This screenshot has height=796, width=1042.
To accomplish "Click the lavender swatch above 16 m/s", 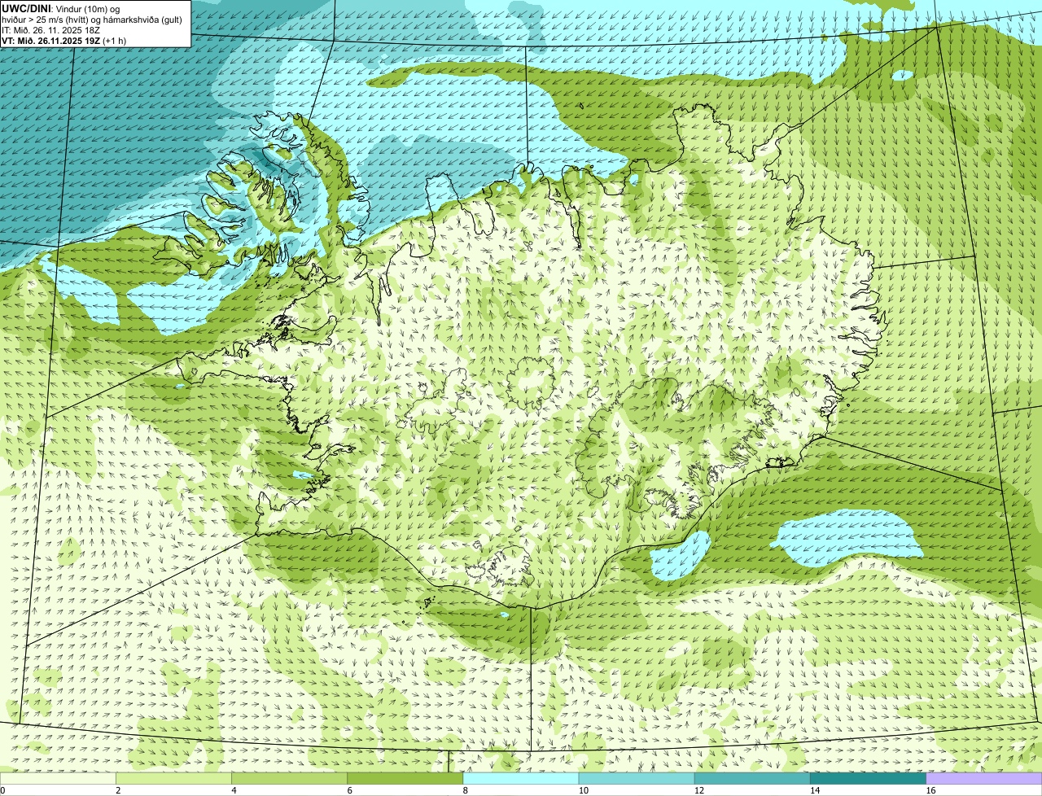I will tap(984, 778).
